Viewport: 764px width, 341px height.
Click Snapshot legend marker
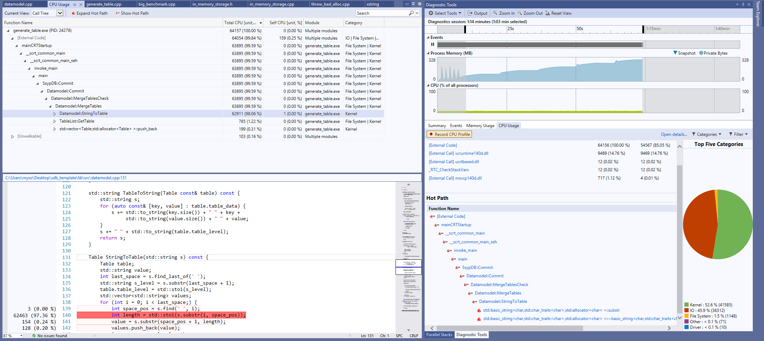click(675, 53)
